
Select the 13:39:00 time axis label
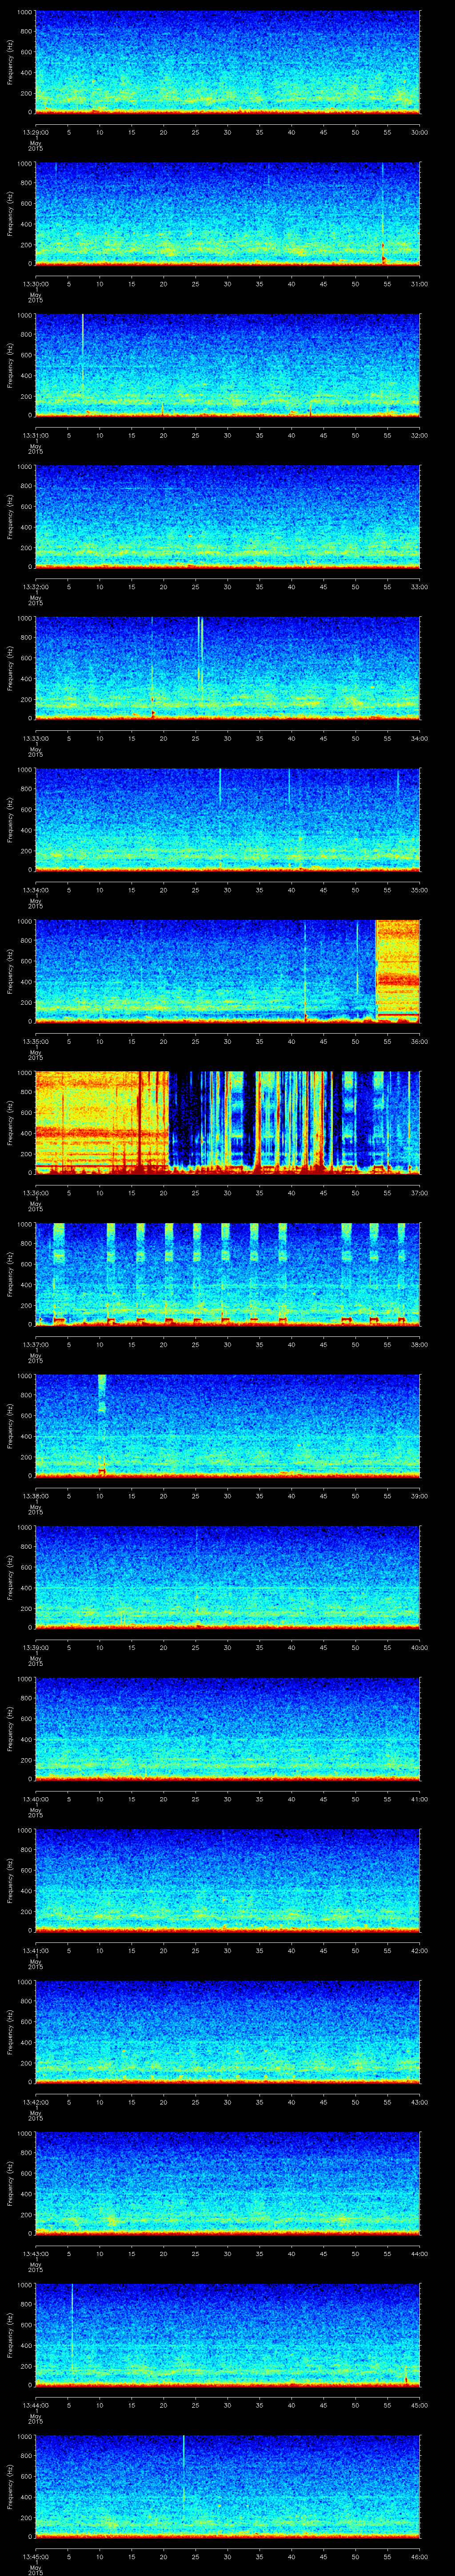point(35,1647)
